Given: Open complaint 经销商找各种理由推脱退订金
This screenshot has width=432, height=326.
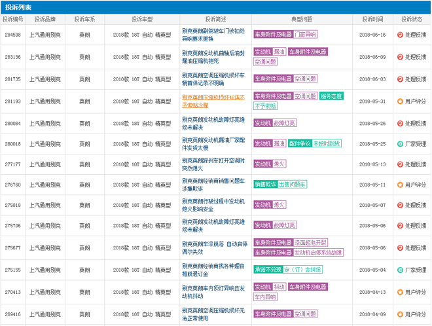Looking at the screenshot, I should (213, 270).
